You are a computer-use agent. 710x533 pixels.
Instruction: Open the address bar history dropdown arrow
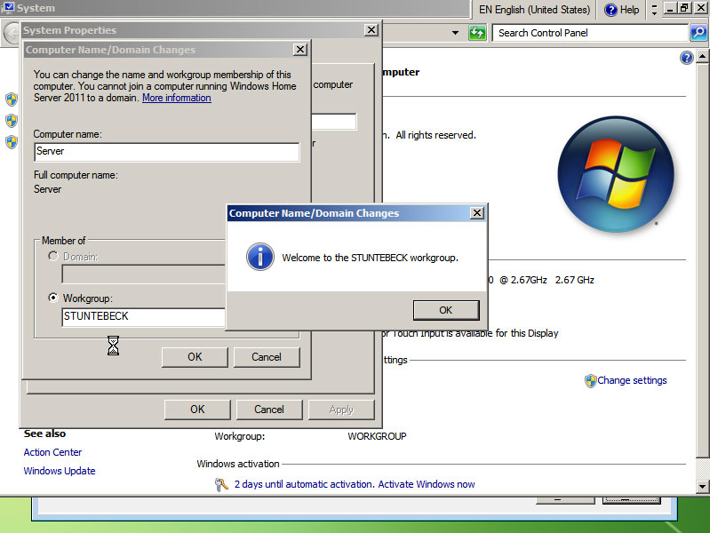click(456, 33)
